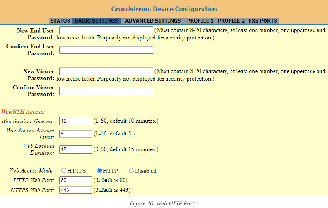The image size is (328, 208).
Task: Select Disabled web access mode
Action: (131, 170)
